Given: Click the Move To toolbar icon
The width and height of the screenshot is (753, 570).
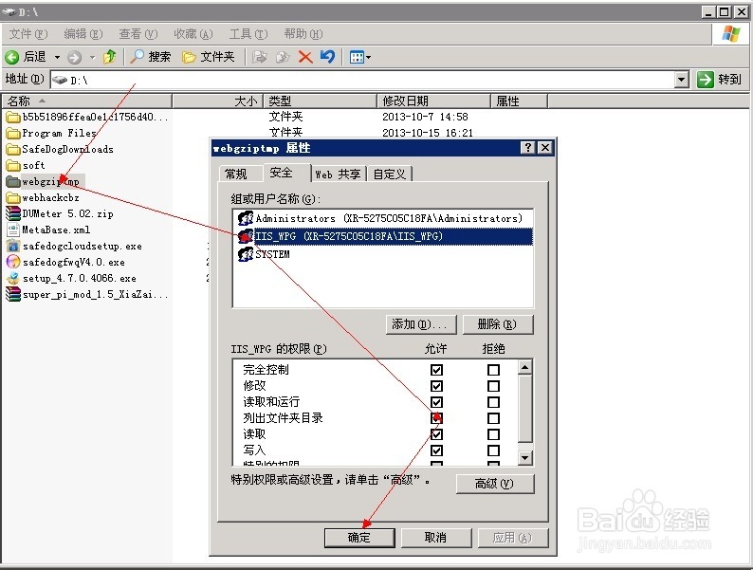Looking at the screenshot, I should pyautogui.click(x=260, y=57).
